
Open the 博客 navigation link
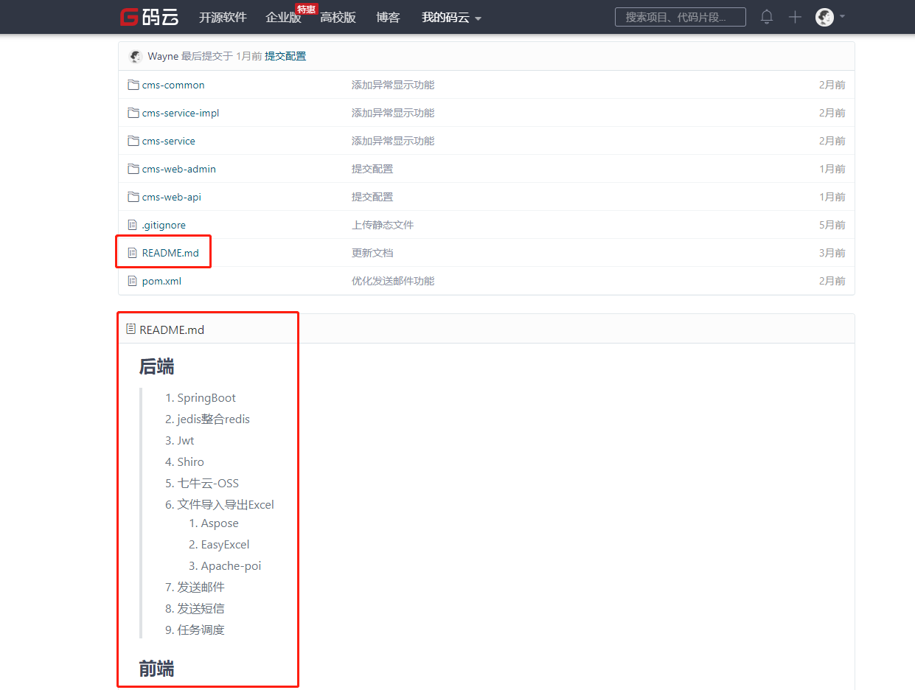tap(388, 17)
